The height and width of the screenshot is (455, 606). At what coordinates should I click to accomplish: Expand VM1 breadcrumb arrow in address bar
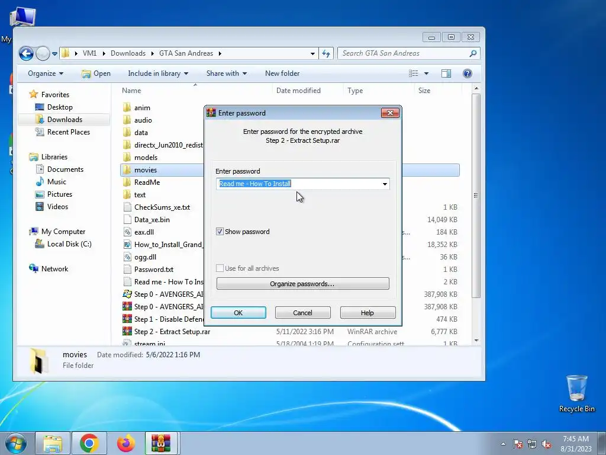104,53
